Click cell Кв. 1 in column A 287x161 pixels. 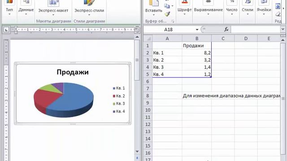point(167,53)
